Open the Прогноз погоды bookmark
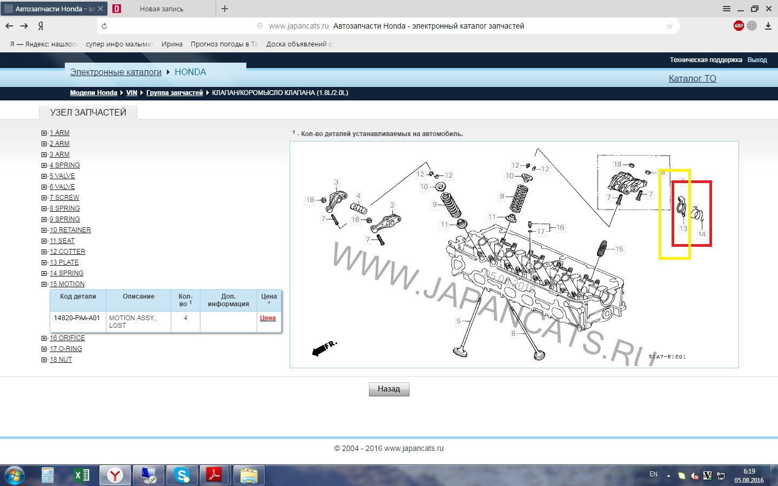The image size is (778, 486). point(224,44)
